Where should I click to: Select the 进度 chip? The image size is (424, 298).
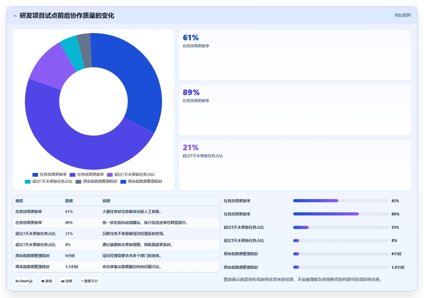(x=67, y=281)
